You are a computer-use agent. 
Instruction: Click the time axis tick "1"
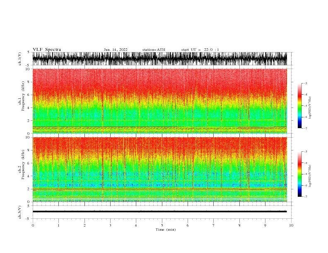pos(58,225)
